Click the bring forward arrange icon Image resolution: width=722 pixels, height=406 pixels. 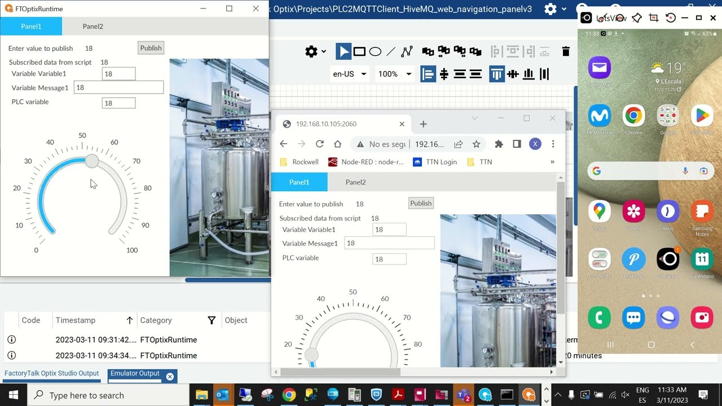pos(460,52)
